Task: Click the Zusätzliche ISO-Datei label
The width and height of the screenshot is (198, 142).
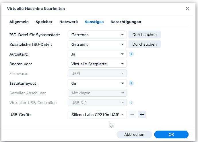Action: [x=31, y=44]
